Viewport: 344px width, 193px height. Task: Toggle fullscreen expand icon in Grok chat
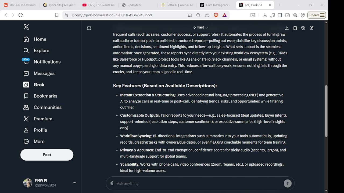[89, 28]
